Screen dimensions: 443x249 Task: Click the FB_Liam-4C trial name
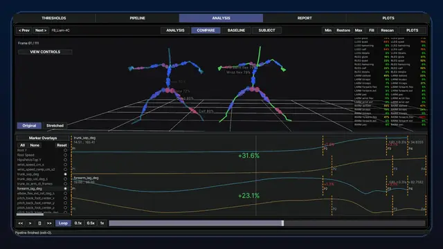[x=60, y=30]
